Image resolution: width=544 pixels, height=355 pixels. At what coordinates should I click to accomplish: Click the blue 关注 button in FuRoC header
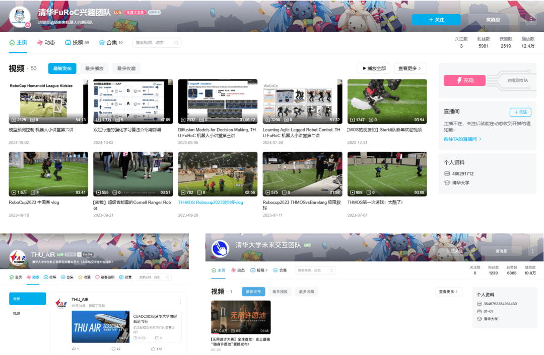(x=436, y=20)
